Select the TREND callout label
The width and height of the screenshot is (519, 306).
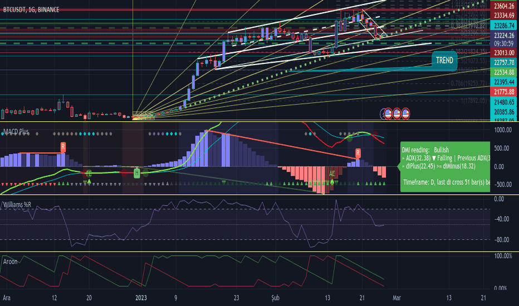[444, 61]
